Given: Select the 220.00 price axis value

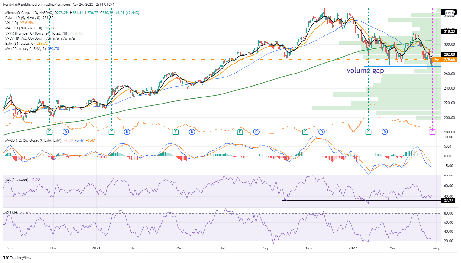Looking at the screenshot, I should 449,103.
